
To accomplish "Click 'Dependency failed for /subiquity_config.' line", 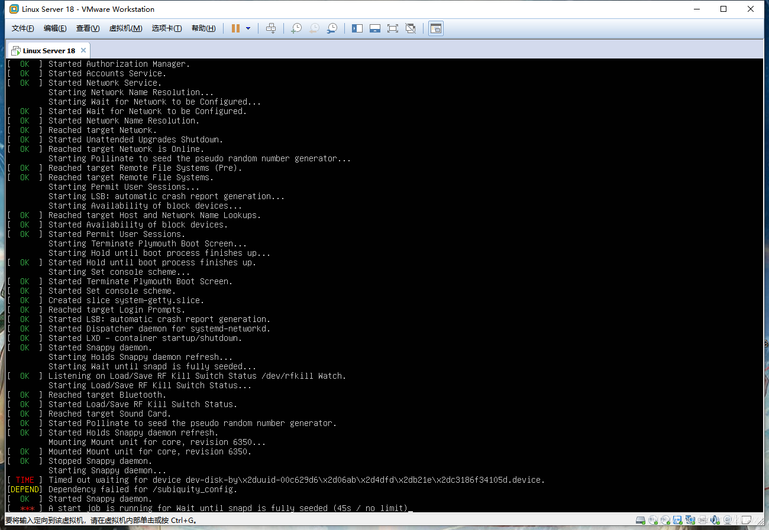I will 143,489.
